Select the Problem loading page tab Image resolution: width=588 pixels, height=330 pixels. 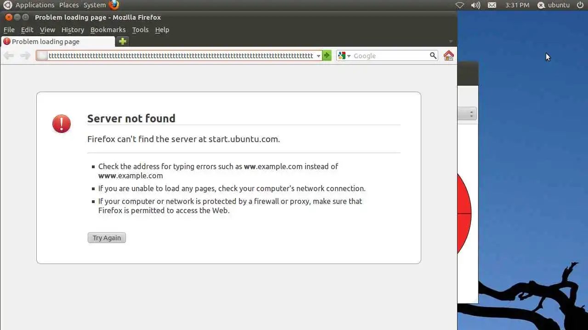click(57, 42)
